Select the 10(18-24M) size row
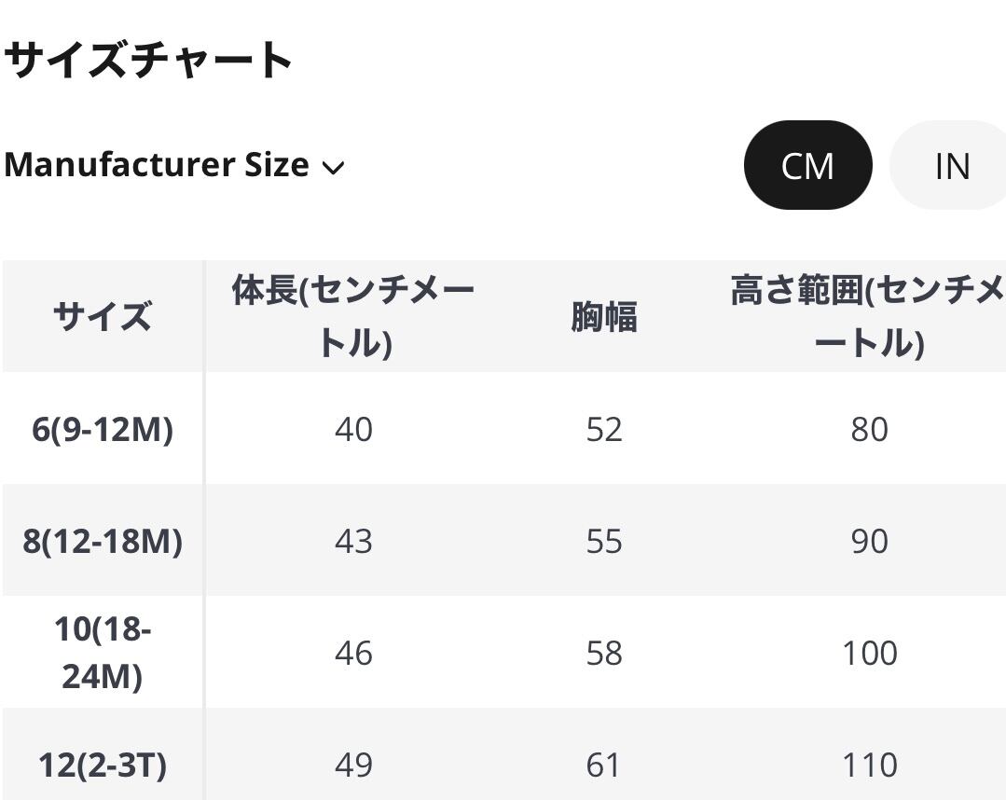This screenshot has height=800, width=1006. [x=103, y=653]
